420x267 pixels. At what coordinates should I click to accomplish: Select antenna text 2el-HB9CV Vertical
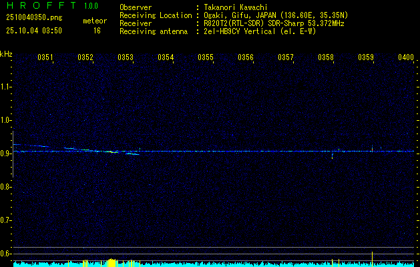click(x=240, y=31)
